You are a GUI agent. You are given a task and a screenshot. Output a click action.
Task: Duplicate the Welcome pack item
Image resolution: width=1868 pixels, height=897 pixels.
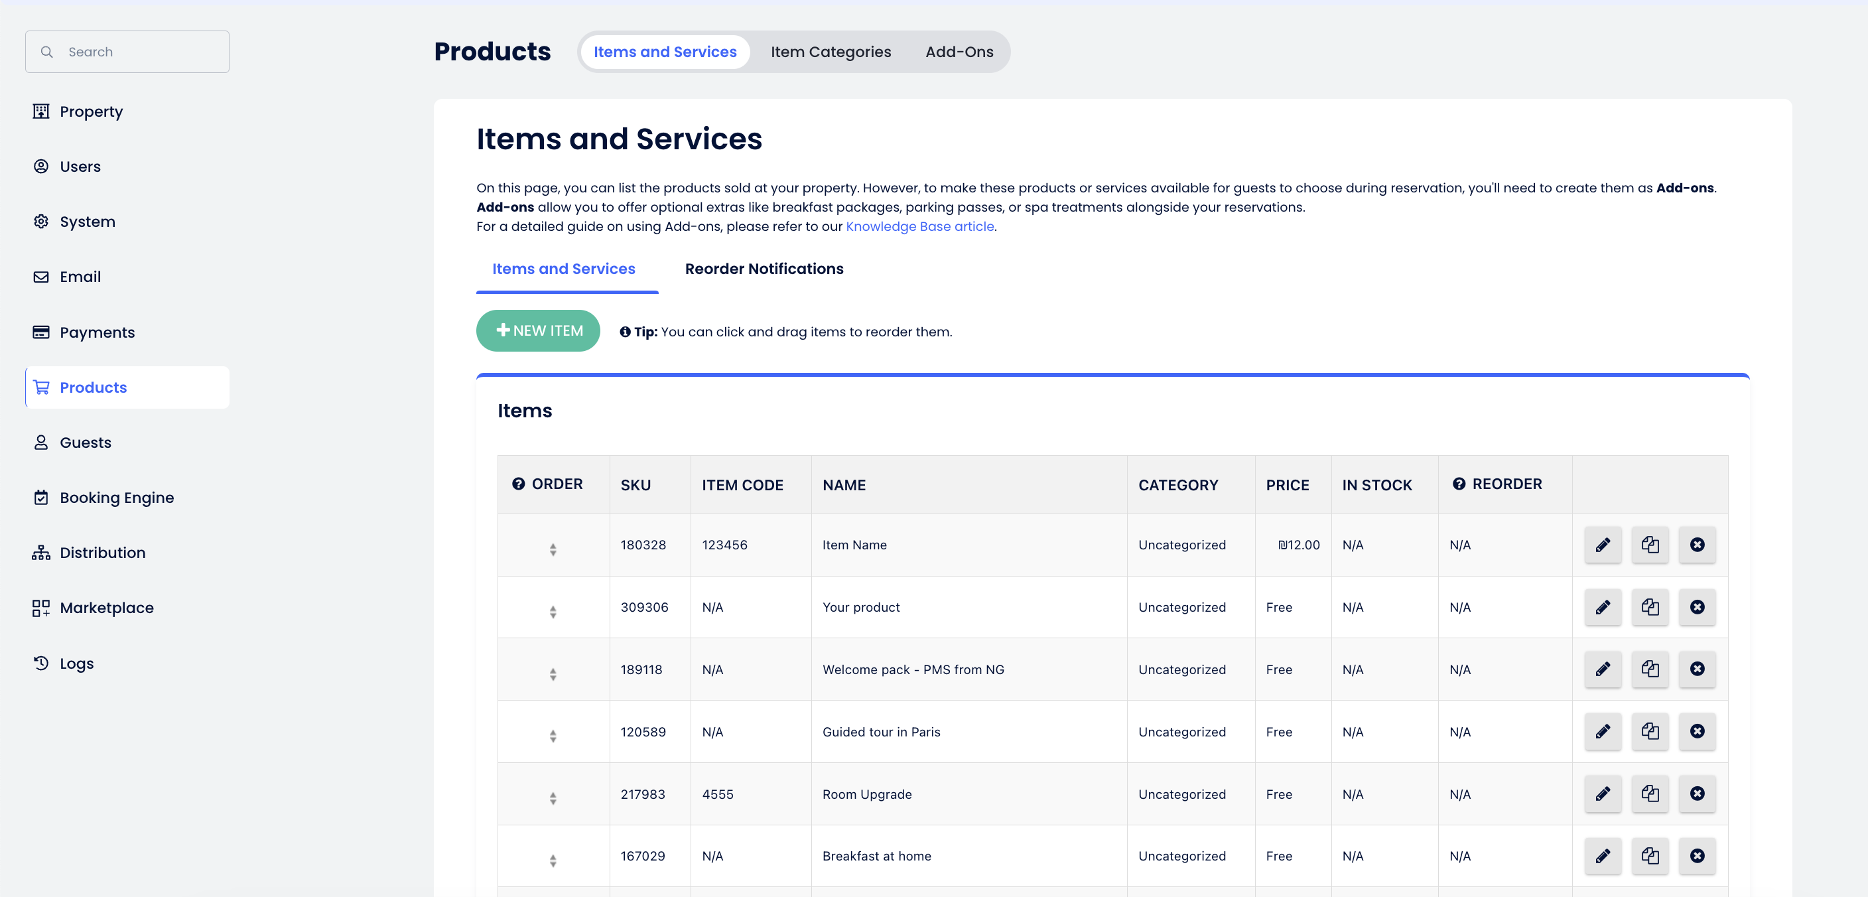click(1650, 669)
